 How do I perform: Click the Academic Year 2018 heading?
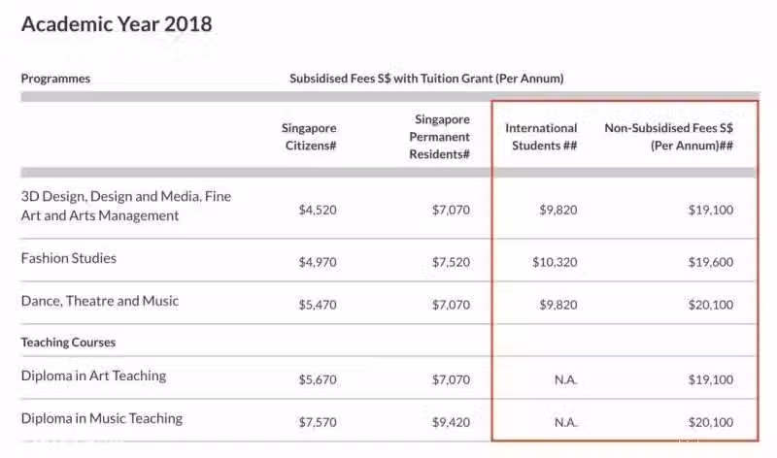tap(117, 24)
